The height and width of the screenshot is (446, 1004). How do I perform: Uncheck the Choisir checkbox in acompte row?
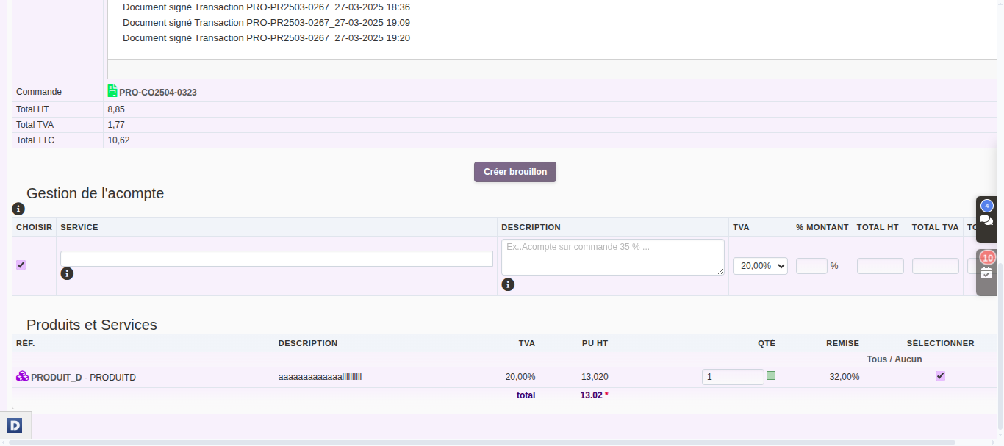pyautogui.click(x=21, y=265)
